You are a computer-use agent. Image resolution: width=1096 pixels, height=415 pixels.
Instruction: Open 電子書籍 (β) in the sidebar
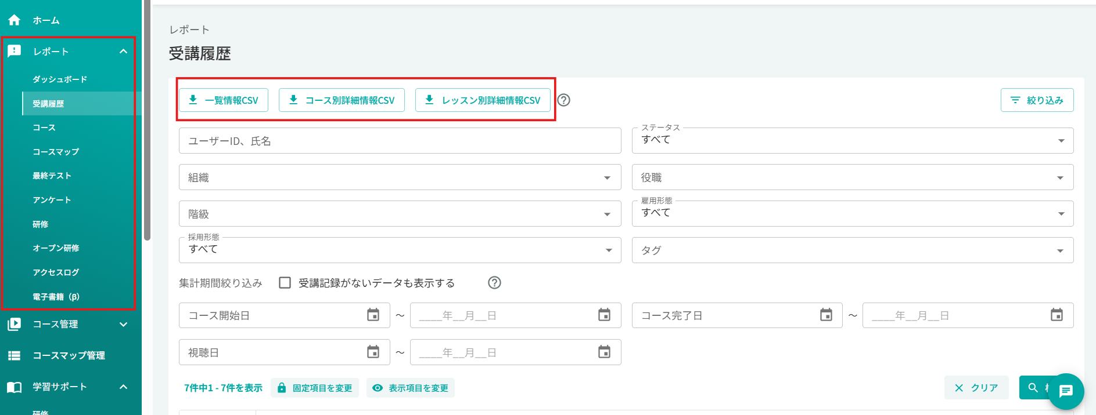(56, 297)
